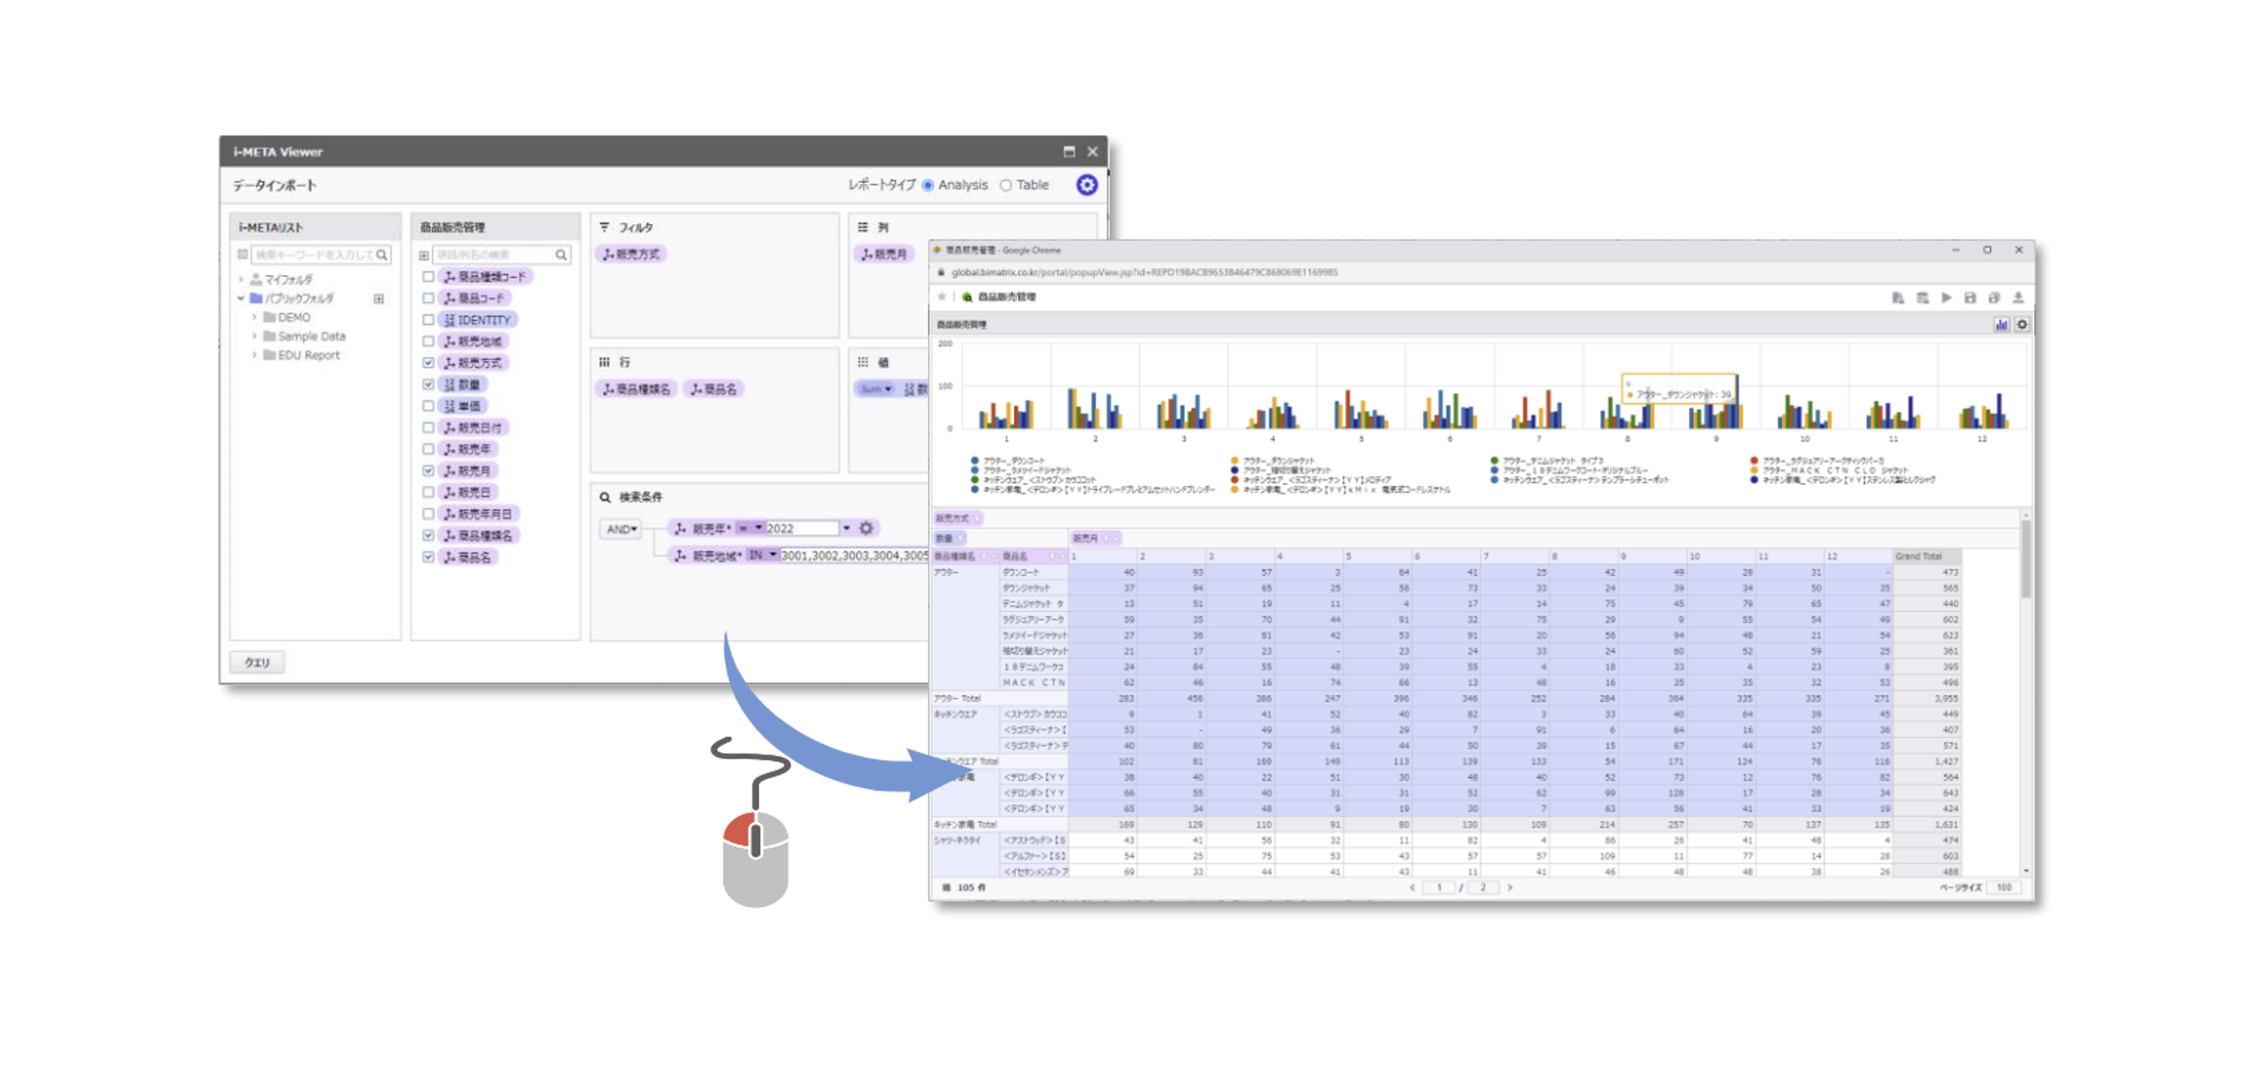This screenshot has height=1080, width=2268.
Task: Uncheck the 商品種類名 field checkbox
Action: pos(428,535)
